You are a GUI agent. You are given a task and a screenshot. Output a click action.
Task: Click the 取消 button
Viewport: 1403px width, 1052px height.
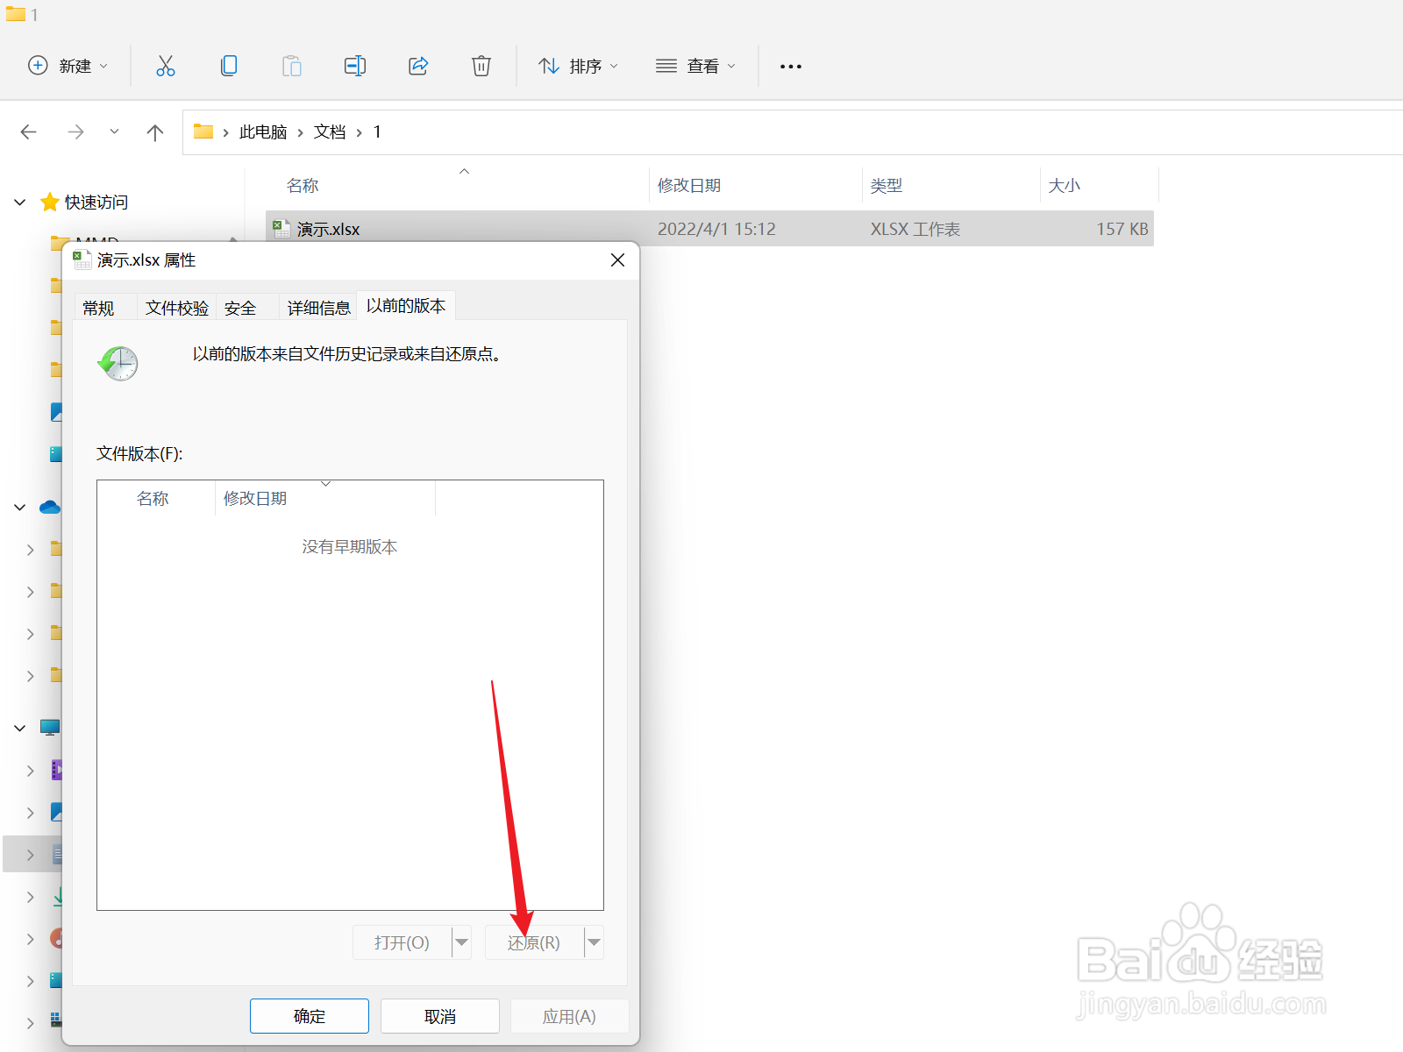pos(439,1016)
